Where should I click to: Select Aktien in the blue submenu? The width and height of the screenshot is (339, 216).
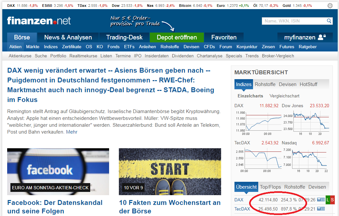click(x=15, y=47)
